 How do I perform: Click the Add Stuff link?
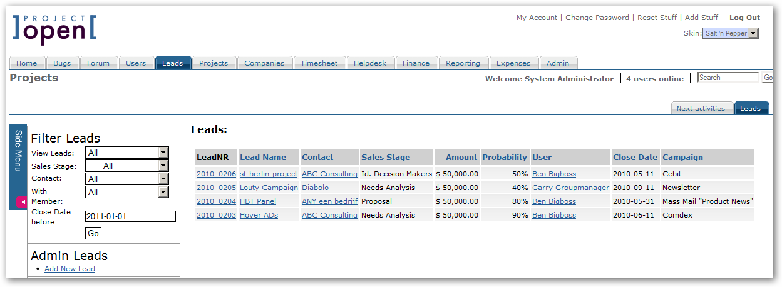tap(702, 18)
